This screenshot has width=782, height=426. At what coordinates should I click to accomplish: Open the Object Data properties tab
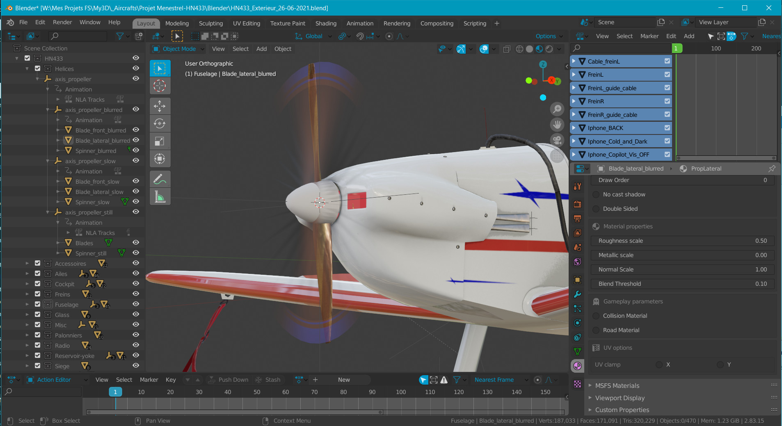[577, 351]
